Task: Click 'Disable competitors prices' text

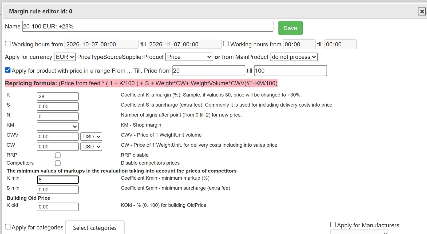Action: [150, 163]
